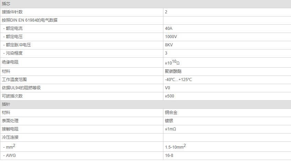Click the 聚碳酸酯 material value
This screenshot has height=161, width=291.
click(x=173, y=71)
